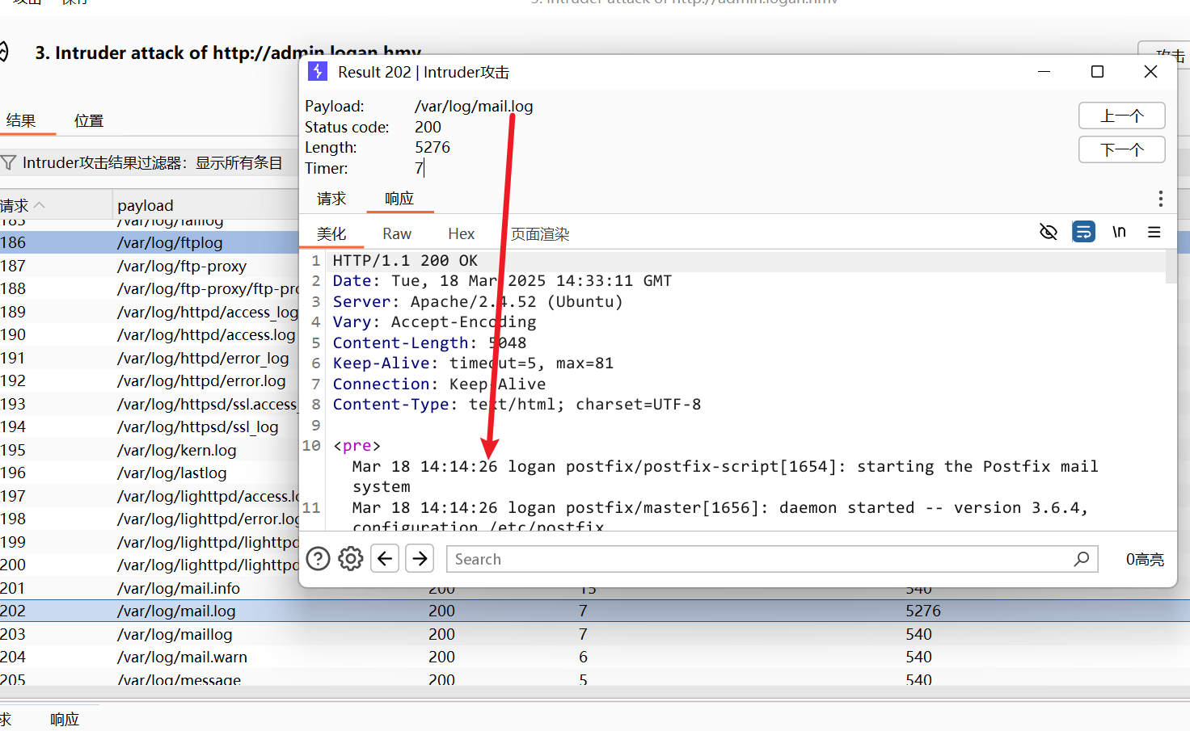Go to previous search match with left arrow

coord(385,558)
